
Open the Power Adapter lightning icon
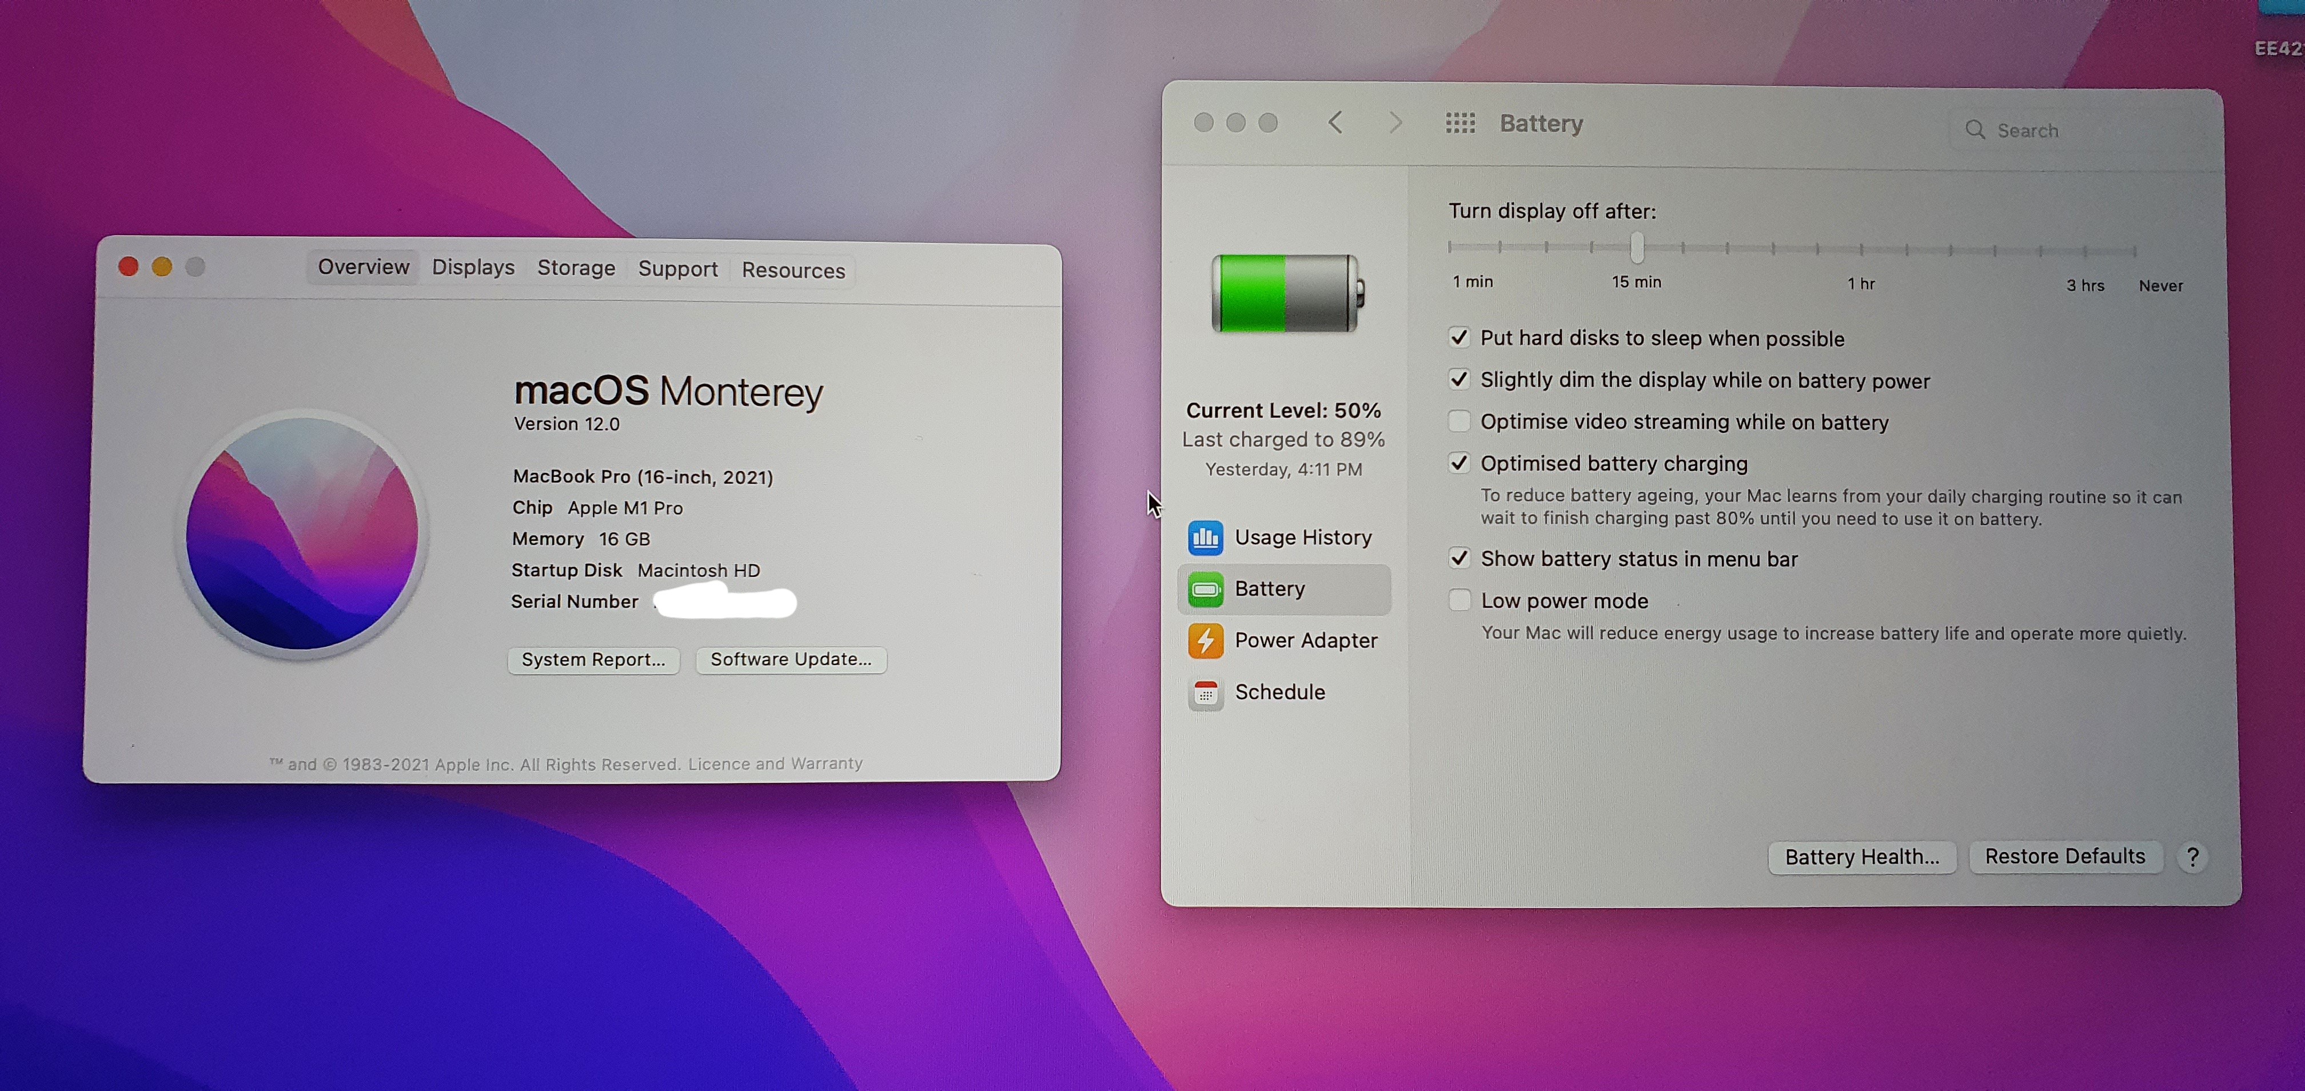(x=1205, y=641)
